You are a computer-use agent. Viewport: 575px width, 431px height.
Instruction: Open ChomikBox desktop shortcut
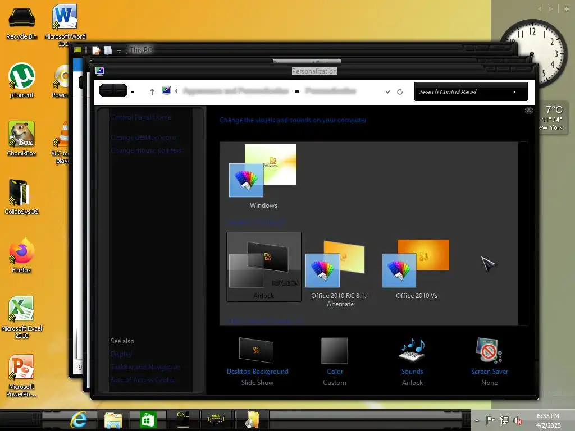(22, 139)
